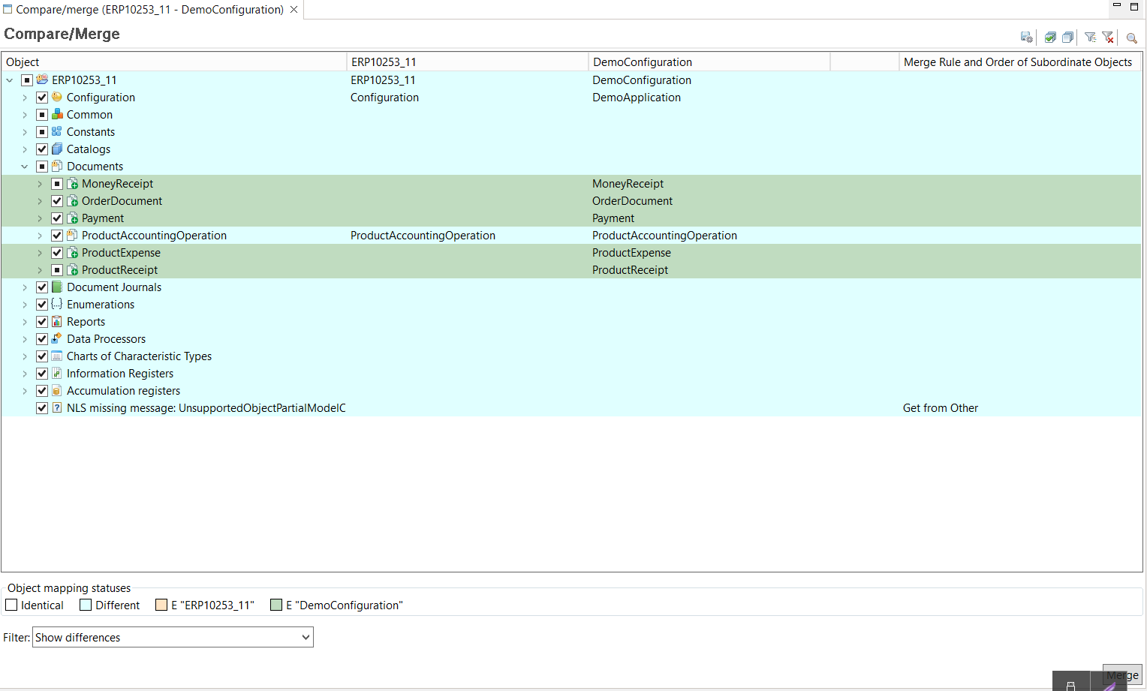Image resolution: width=1147 pixels, height=691 pixels.
Task: Toggle the NLS missing message checkbox
Action: [x=42, y=408]
